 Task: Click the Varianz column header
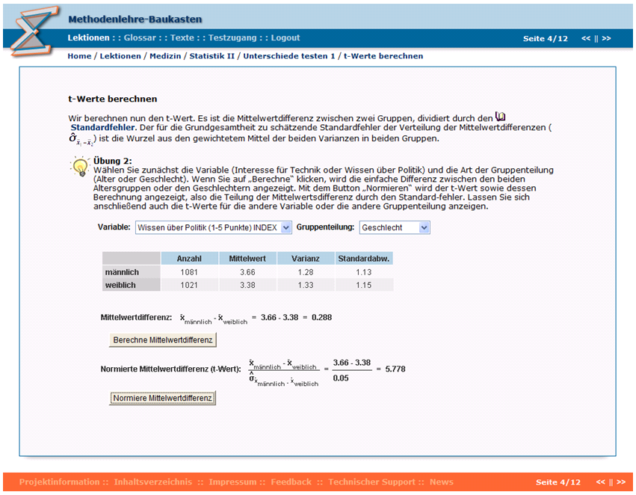(x=306, y=259)
